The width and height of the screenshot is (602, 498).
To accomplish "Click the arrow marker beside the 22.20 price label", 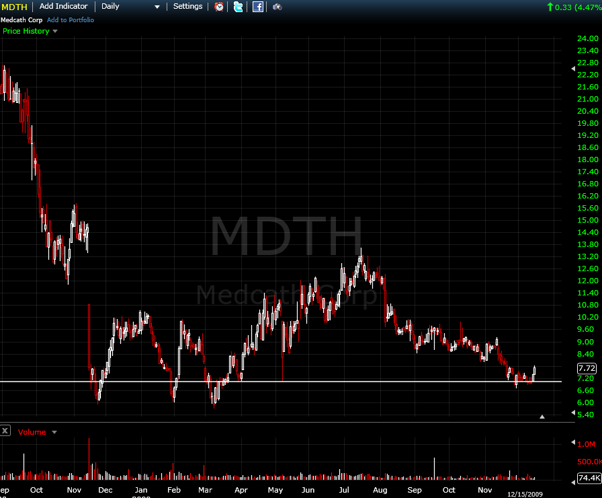I will point(573,69).
